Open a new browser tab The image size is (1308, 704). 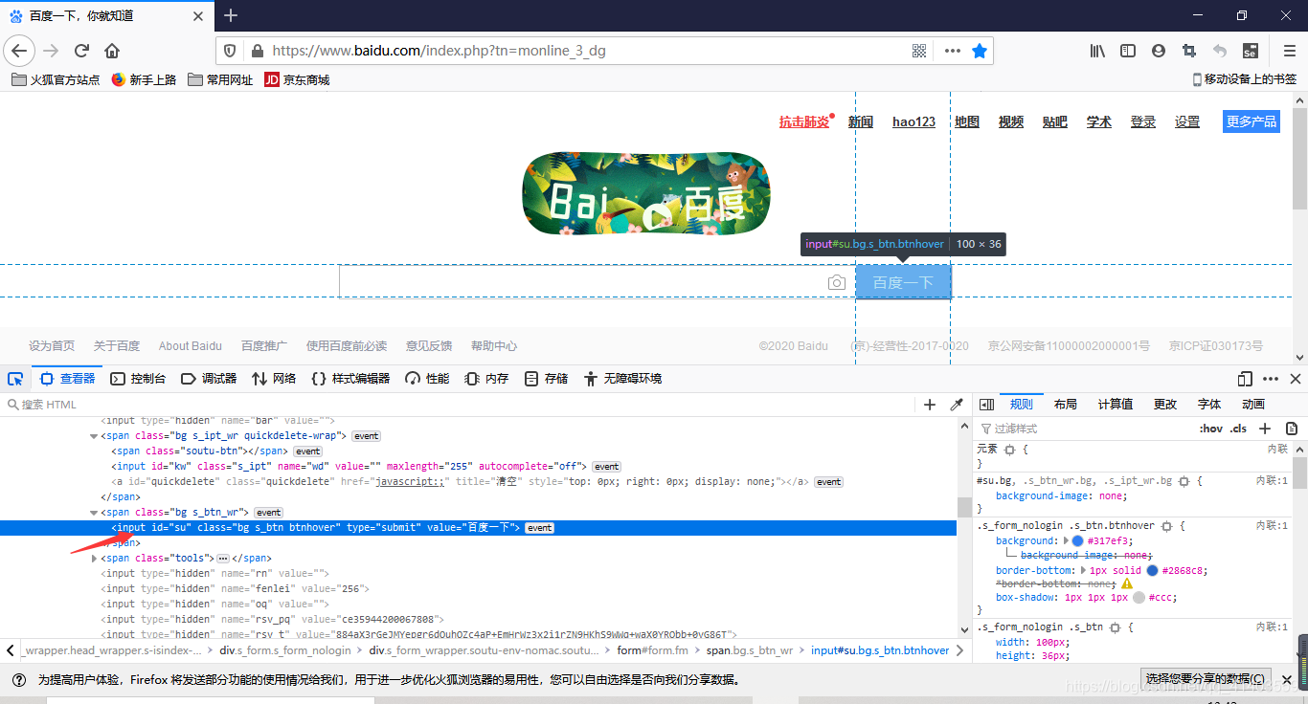[x=231, y=15]
